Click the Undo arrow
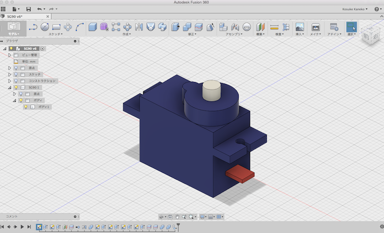The width and height of the screenshot is (384, 233). [x=39, y=9]
